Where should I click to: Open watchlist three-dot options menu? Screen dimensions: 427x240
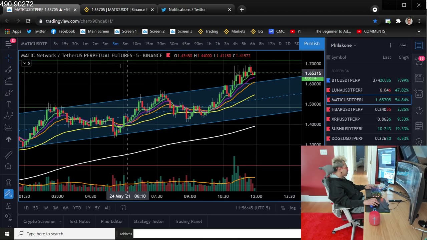tap(403, 45)
